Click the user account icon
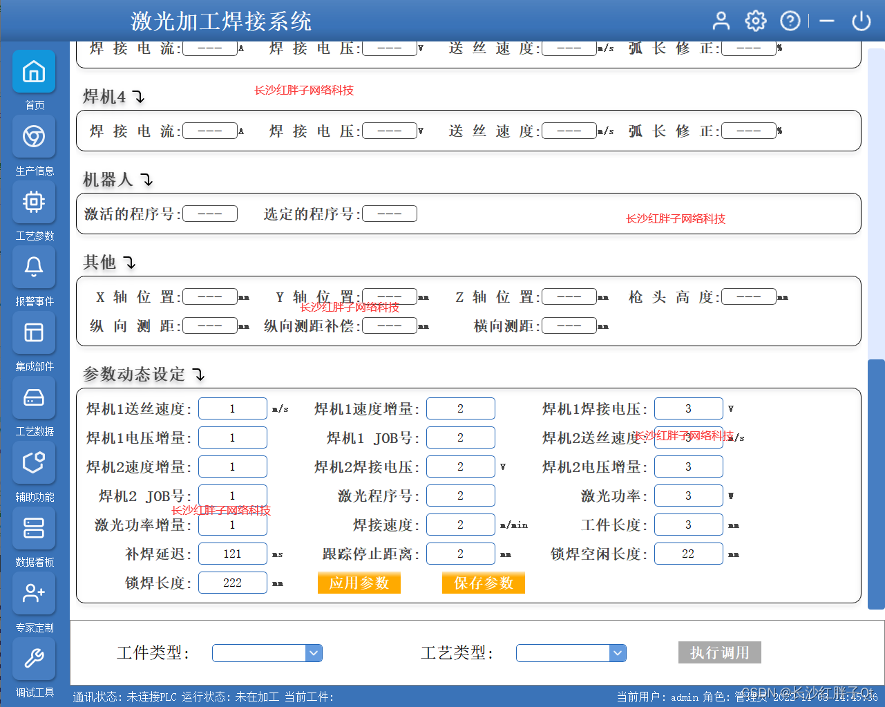The width and height of the screenshot is (885, 707). coord(721,21)
